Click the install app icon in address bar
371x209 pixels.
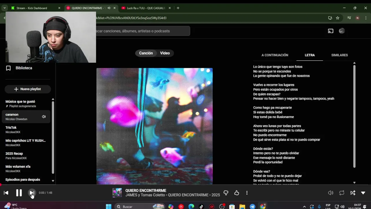pyautogui.click(x=330, y=18)
